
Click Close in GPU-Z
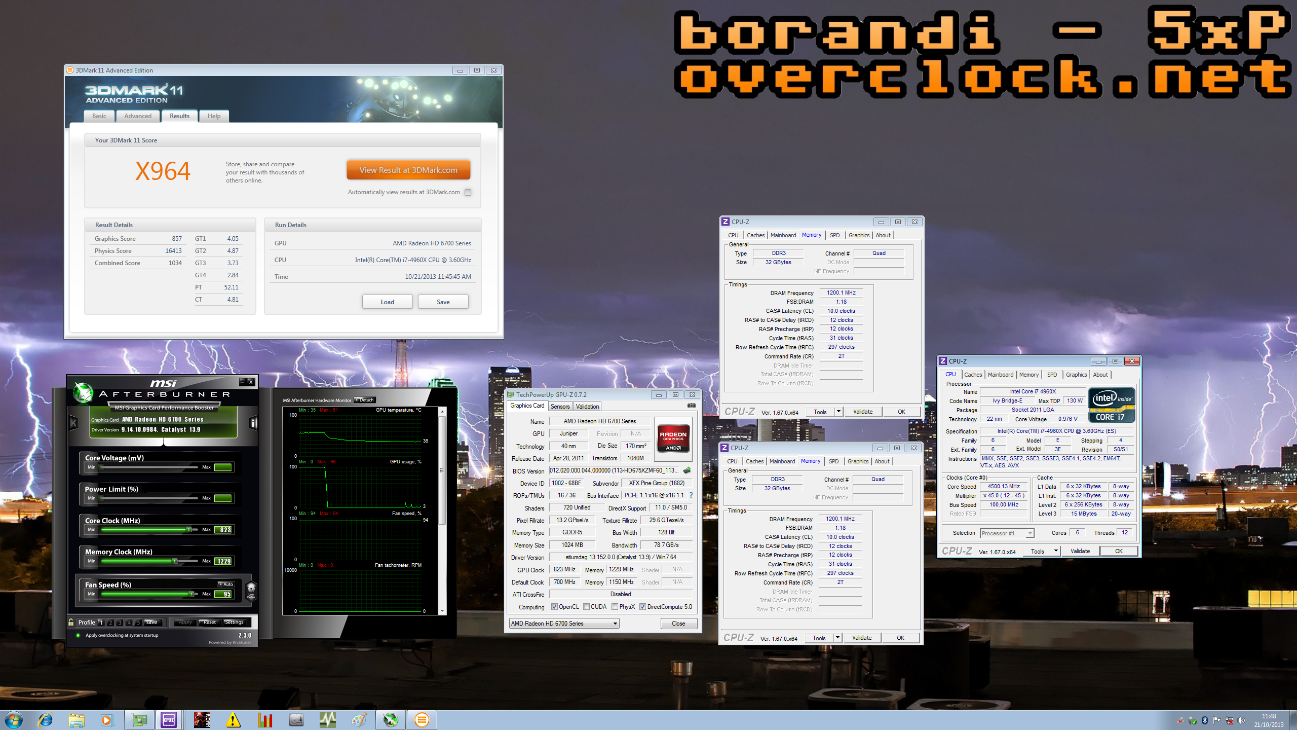(678, 624)
